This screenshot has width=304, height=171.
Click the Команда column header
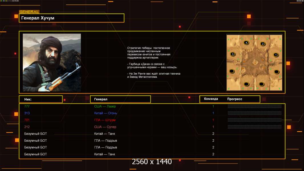point(211,99)
